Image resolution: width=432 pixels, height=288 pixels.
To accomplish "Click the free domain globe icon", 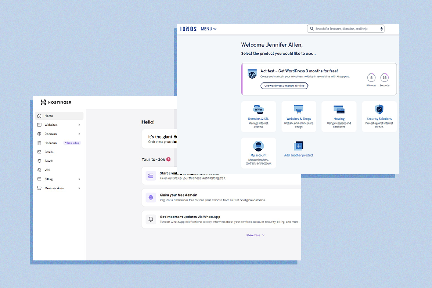I will pos(151,197).
